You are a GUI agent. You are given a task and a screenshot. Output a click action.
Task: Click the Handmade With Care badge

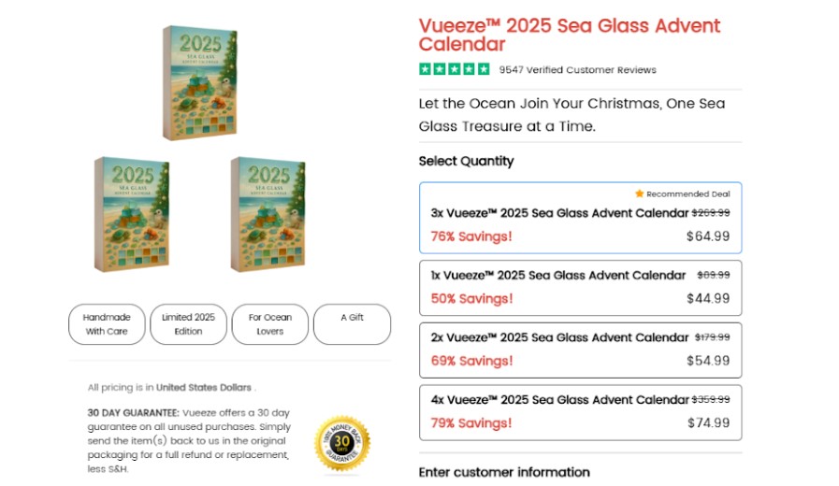(108, 324)
